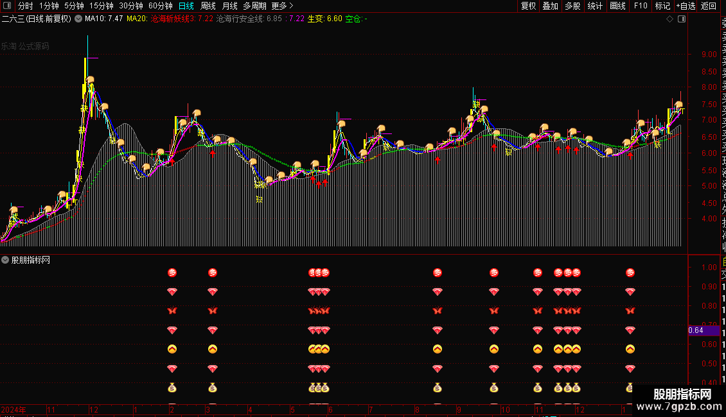Add stock via +自选 button
The width and height of the screenshot is (726, 417).
(x=686, y=6)
